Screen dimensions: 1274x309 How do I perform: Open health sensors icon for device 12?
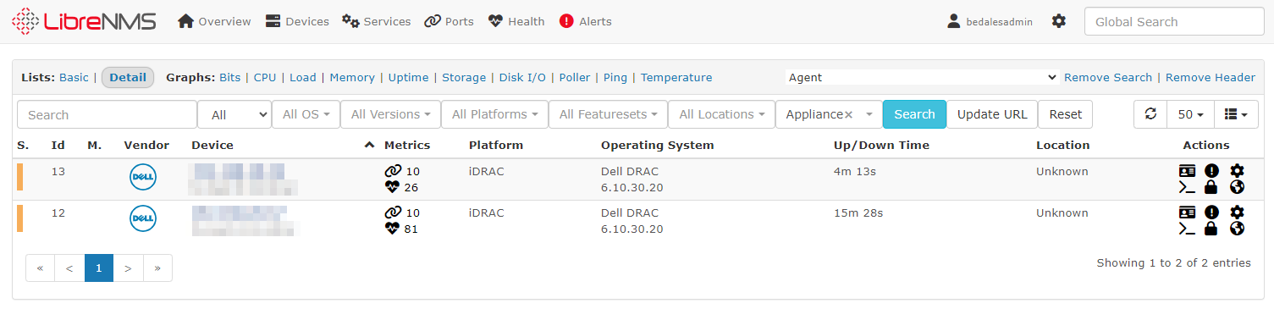(392, 229)
